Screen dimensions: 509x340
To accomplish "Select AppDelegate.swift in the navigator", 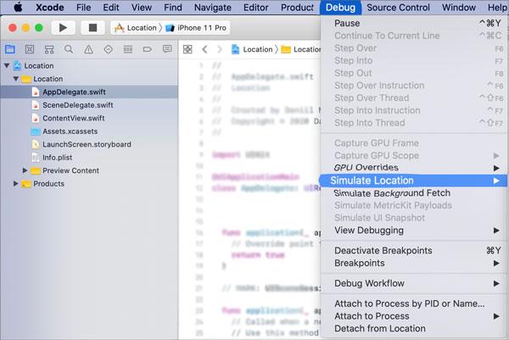I will coord(89,92).
